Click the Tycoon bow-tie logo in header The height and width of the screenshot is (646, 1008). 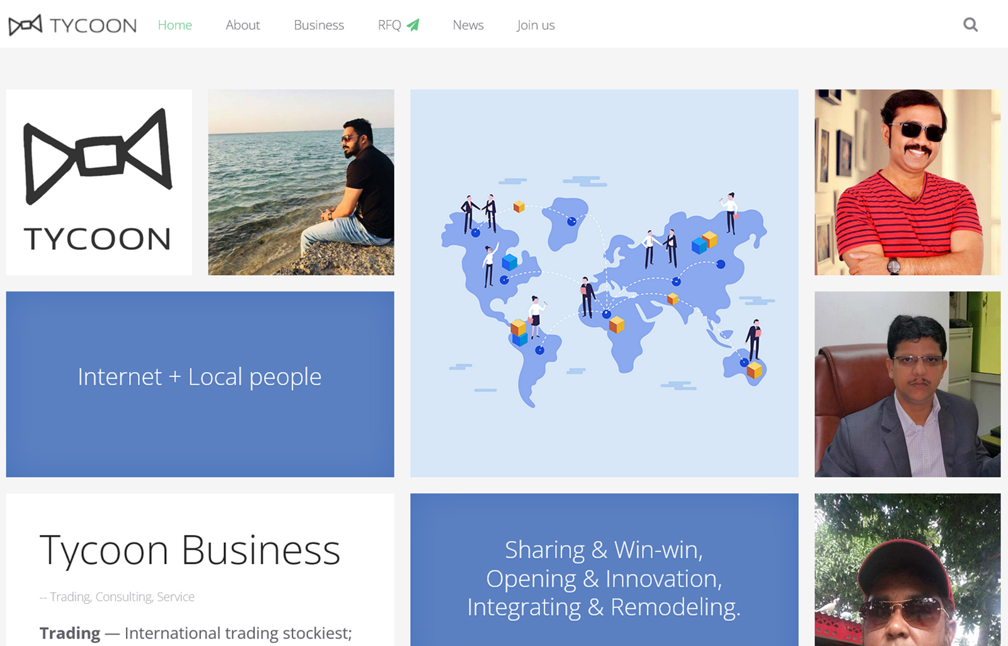[x=25, y=25]
